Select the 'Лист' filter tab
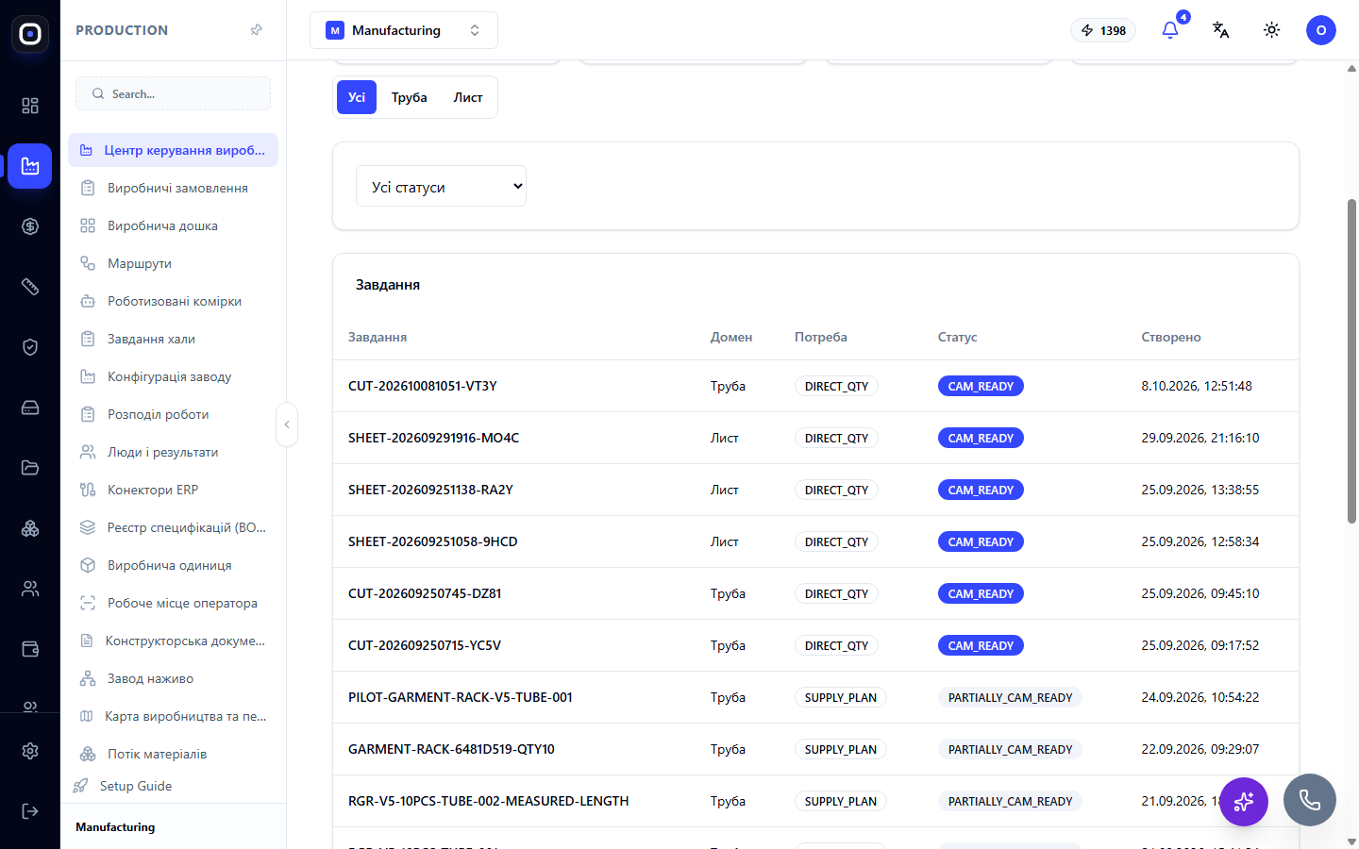The image size is (1359, 849). (x=468, y=97)
